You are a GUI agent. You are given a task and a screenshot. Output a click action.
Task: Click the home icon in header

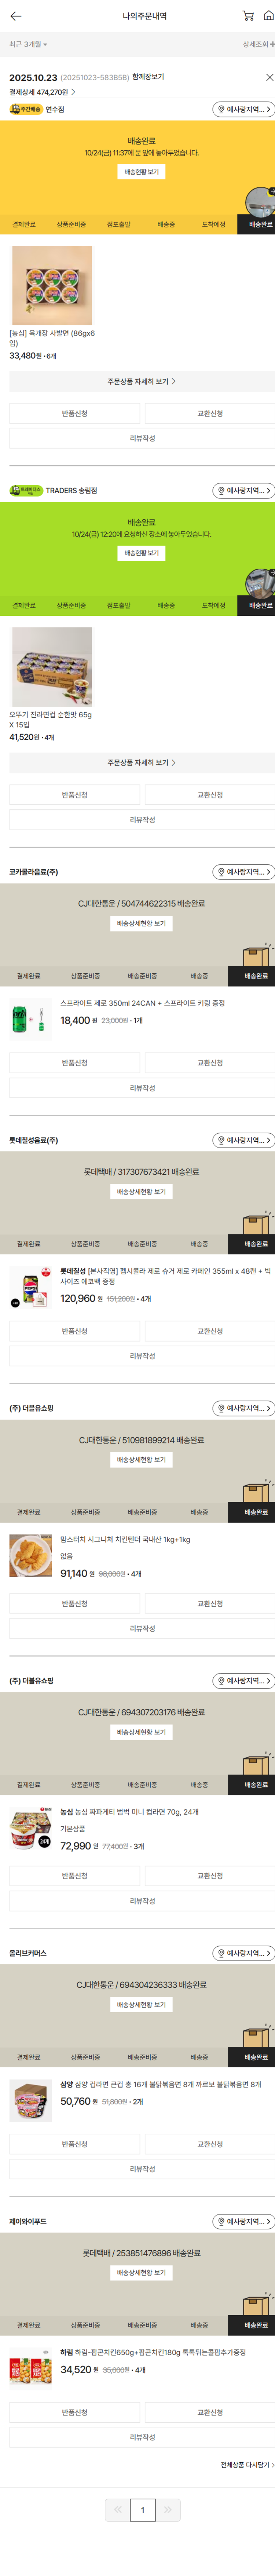point(268,16)
